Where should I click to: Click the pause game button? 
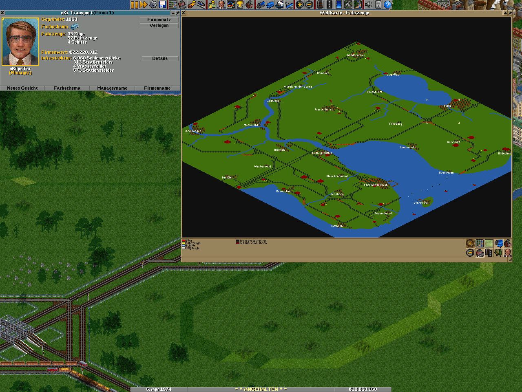coord(134,4)
